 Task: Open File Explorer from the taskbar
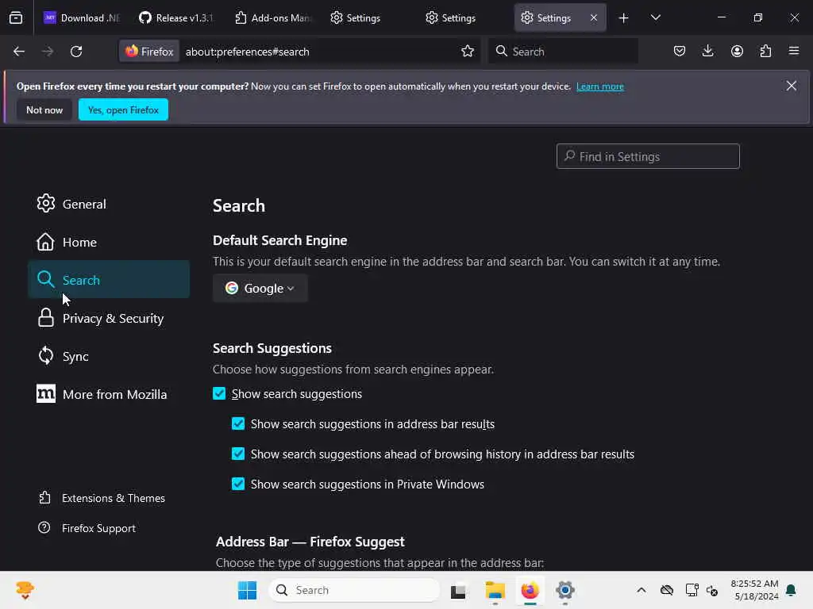click(495, 590)
